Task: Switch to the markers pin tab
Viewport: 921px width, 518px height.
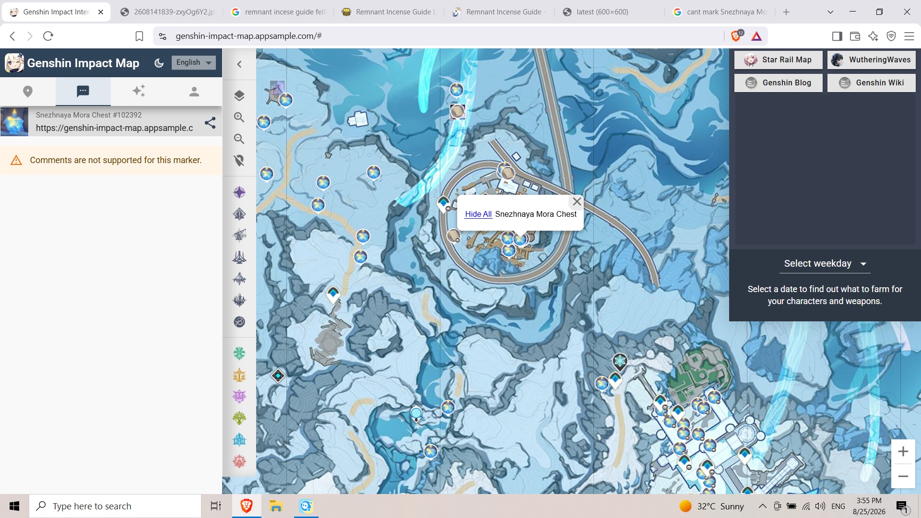Action: pos(28,91)
